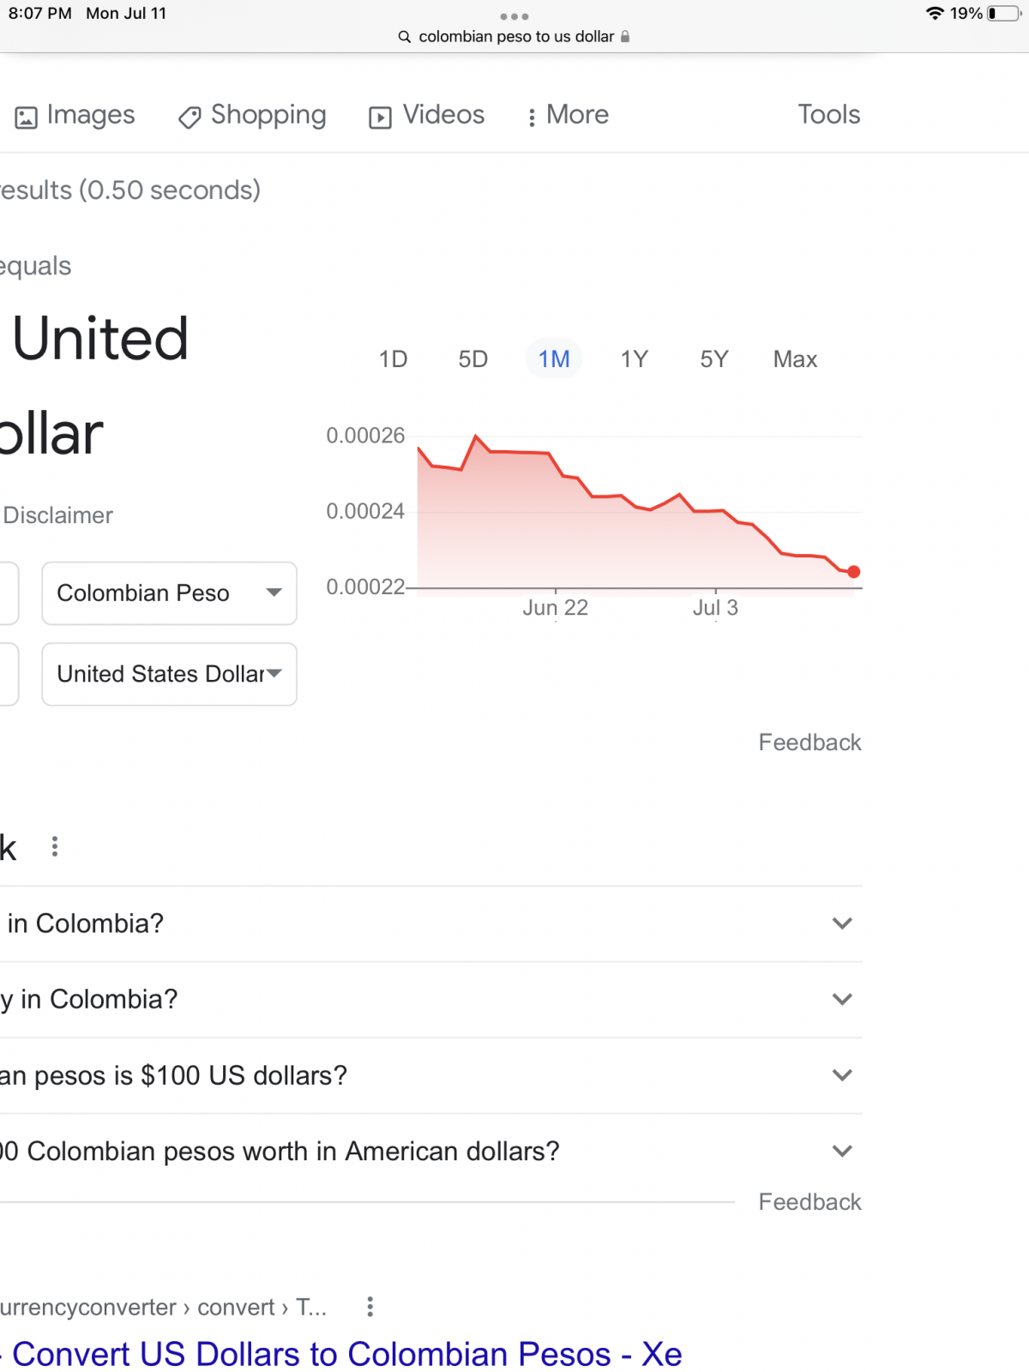Click the red endpoint on chart
1029x1372 pixels.
click(853, 572)
